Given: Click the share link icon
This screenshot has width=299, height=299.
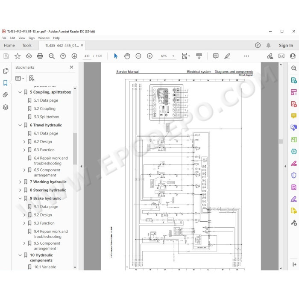Looking at the screenshot, I should tap(270, 56).
